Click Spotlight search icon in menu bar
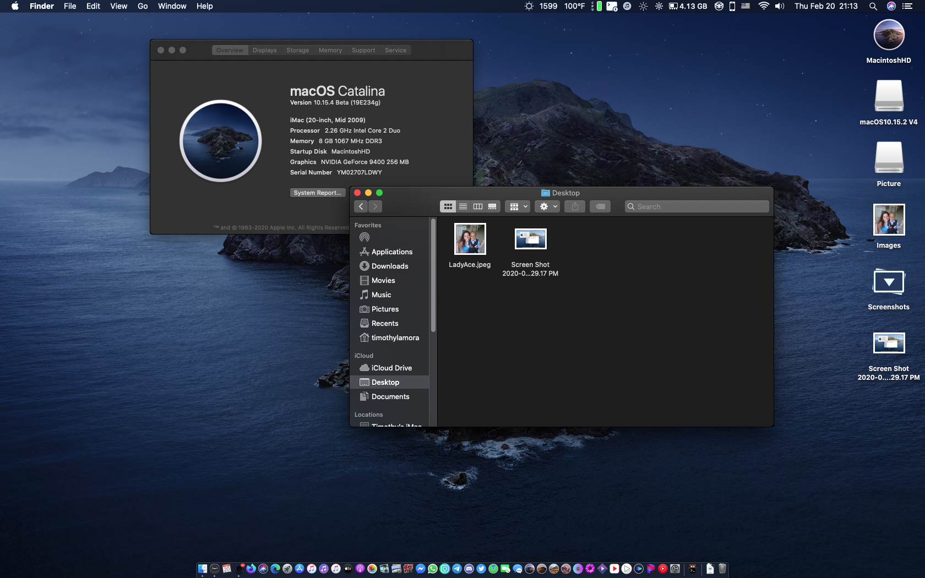This screenshot has width=925, height=578. click(x=873, y=6)
